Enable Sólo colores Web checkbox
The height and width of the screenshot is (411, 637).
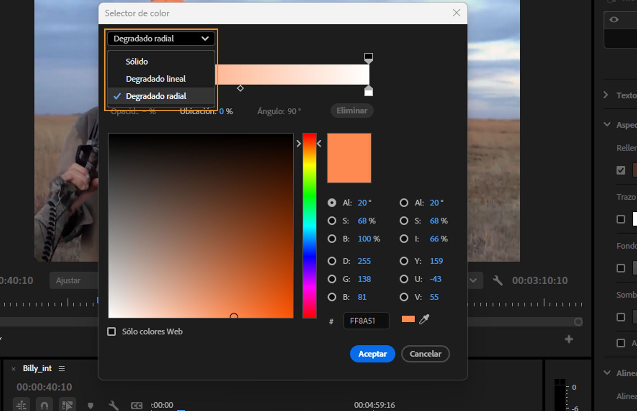[x=111, y=331]
